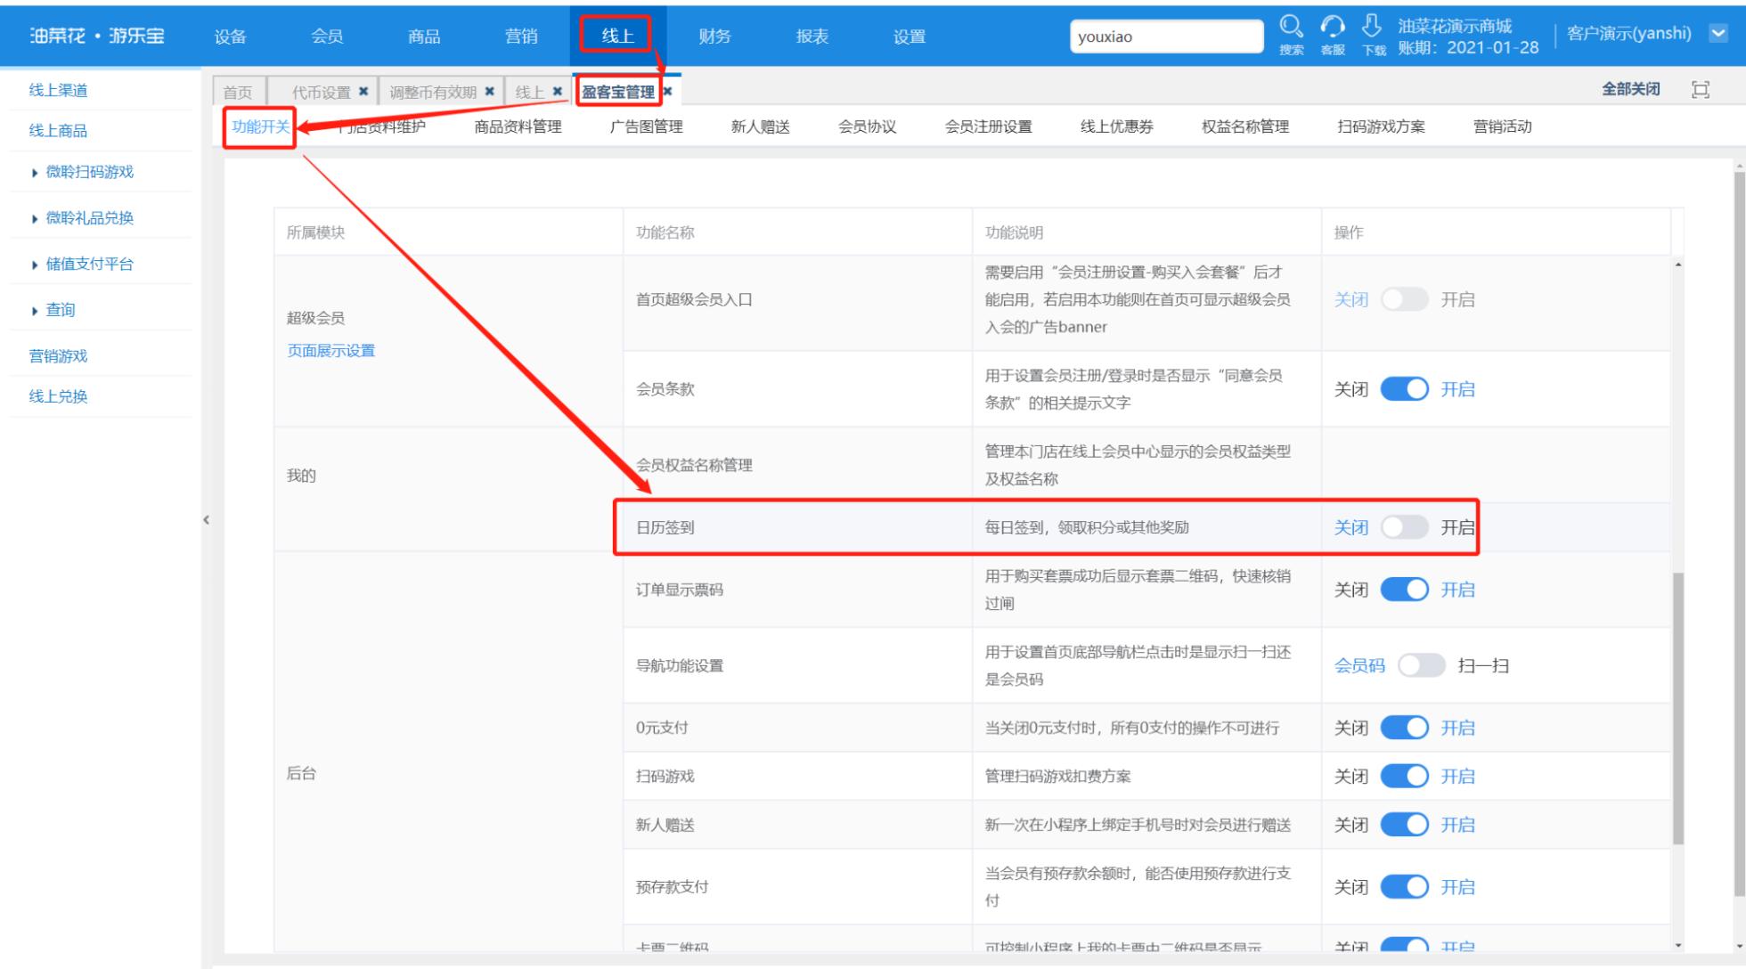The image size is (1746, 969).
Task: Select 扫码游戏方案 sub-tab
Action: [x=1381, y=126]
